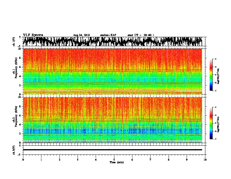Click time axis tick label '5'
The height and width of the screenshot is (179, 231).
(x=114, y=160)
